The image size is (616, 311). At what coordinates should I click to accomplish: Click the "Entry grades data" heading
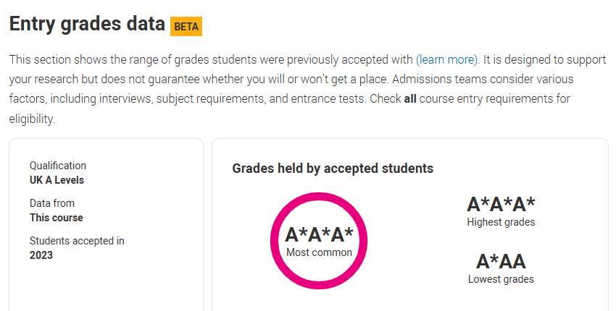click(x=87, y=24)
